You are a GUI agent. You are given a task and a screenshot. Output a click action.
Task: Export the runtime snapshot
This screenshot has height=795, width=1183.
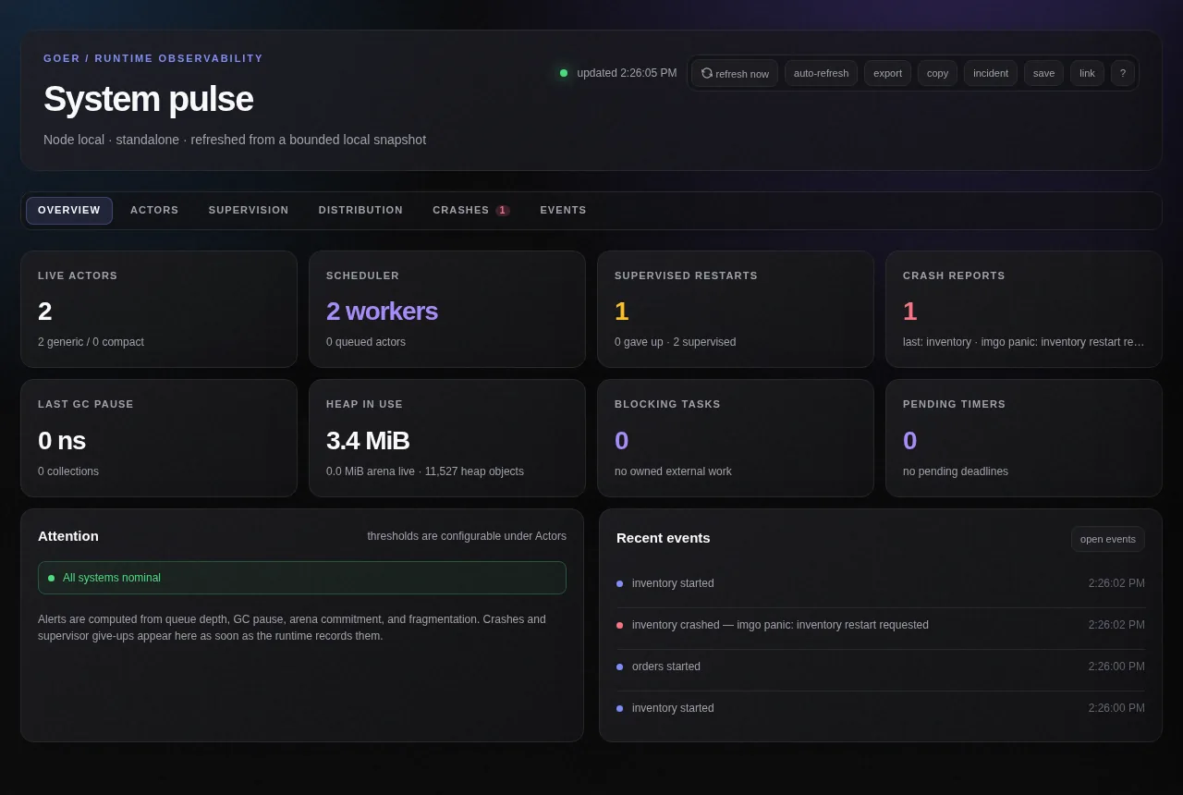(x=887, y=73)
